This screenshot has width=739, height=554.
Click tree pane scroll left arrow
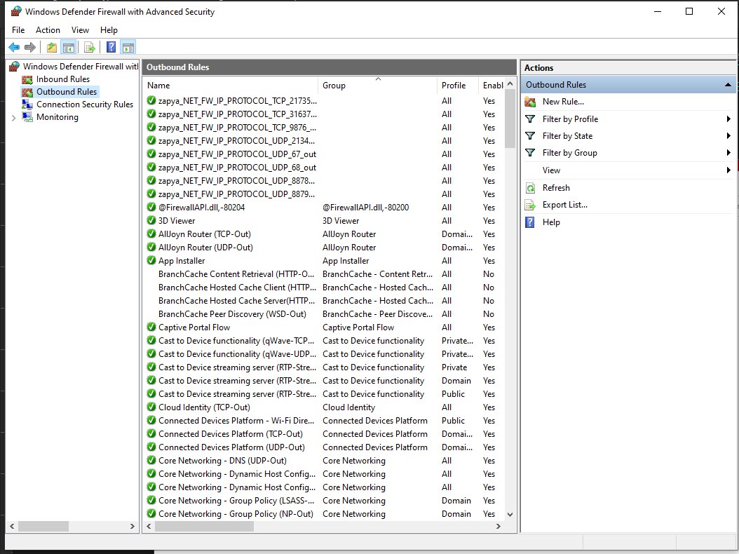12,526
